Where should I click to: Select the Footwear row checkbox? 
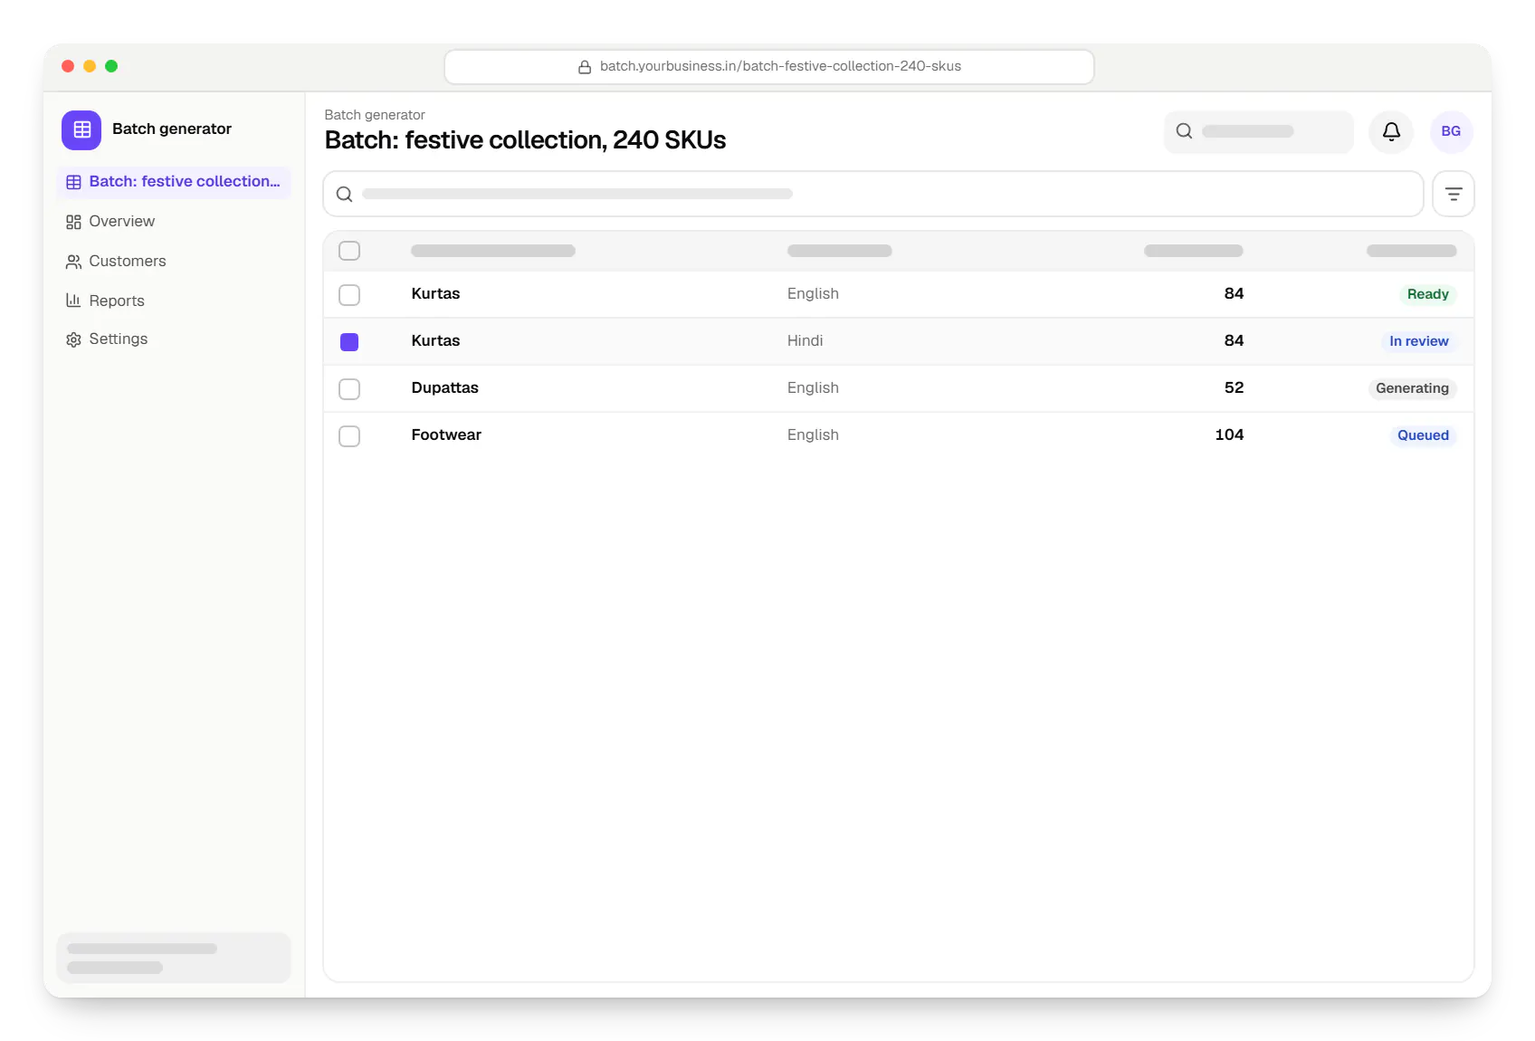349,436
